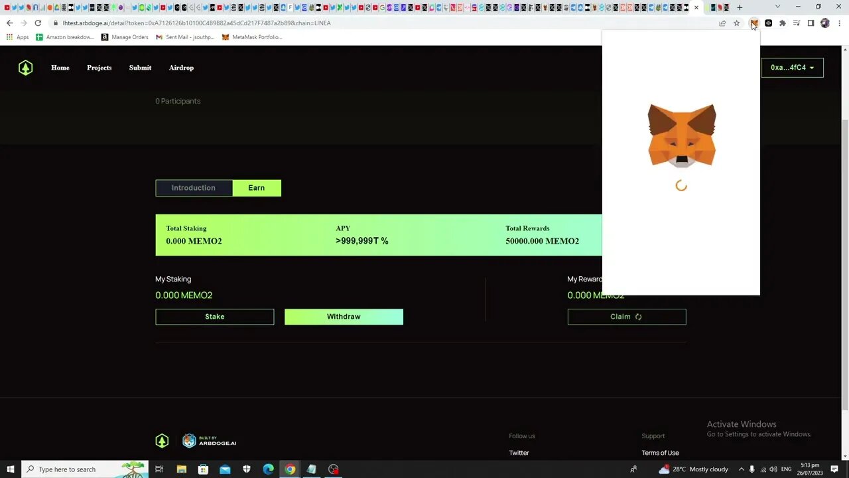Click the Claim button
The height and width of the screenshot is (478, 849).
pos(627,317)
